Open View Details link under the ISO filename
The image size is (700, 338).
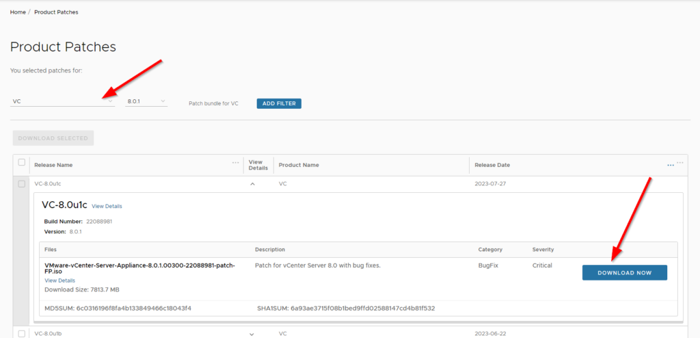click(x=60, y=281)
